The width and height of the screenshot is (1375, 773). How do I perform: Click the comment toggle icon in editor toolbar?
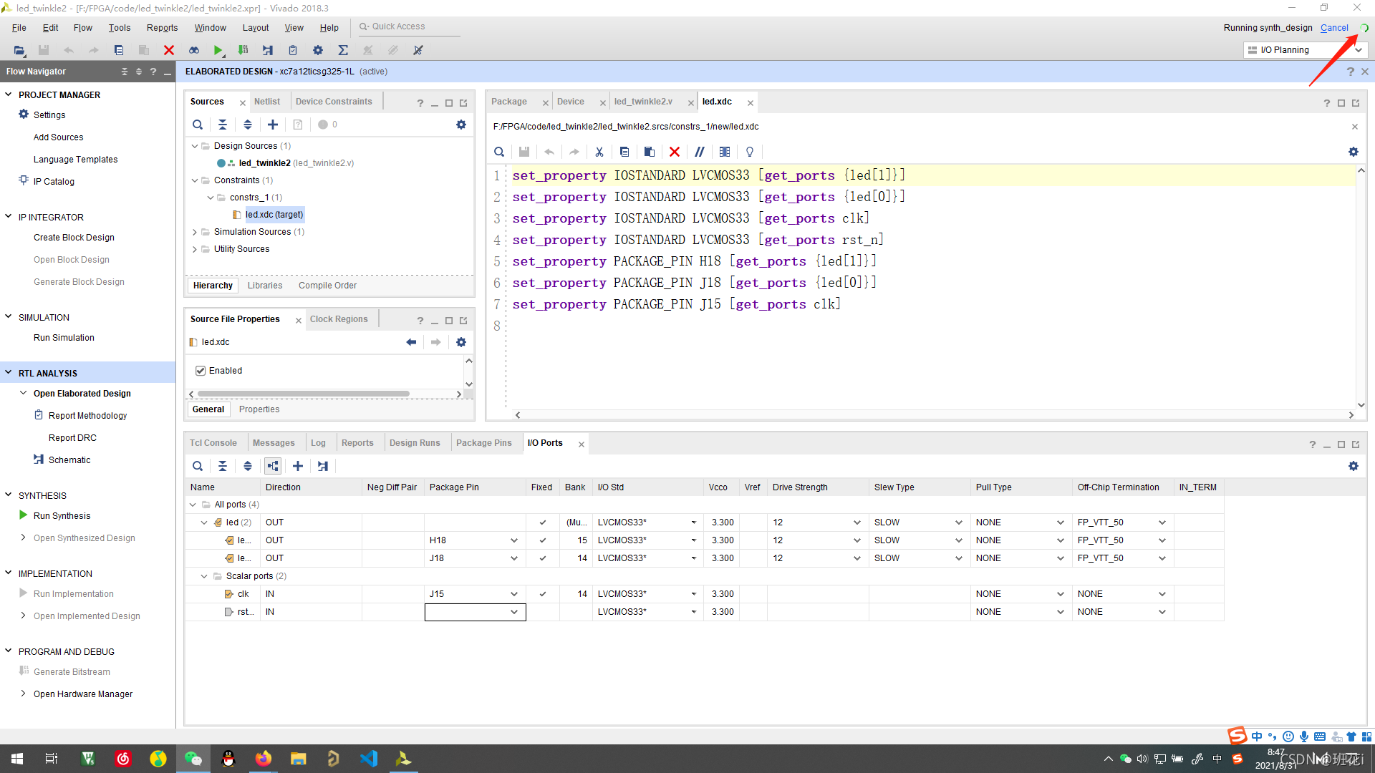700,152
